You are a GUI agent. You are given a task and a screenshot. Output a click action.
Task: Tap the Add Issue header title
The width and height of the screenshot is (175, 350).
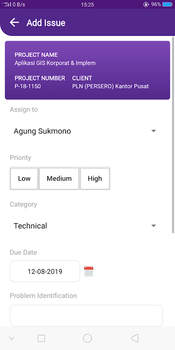pyautogui.click(x=46, y=23)
